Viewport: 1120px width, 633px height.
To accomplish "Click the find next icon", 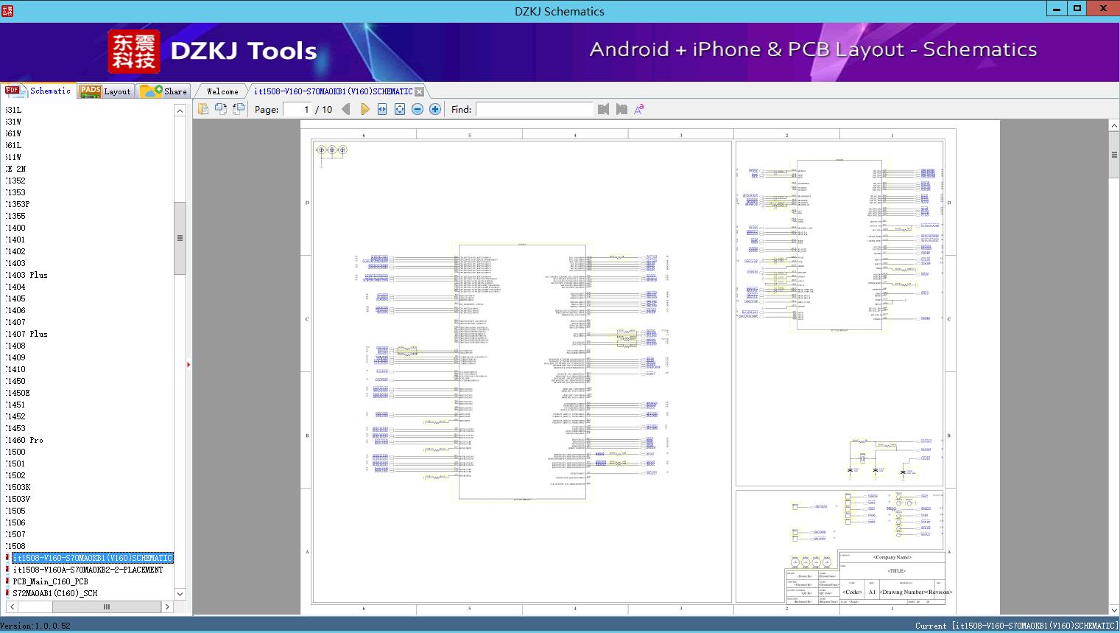I will (x=621, y=109).
